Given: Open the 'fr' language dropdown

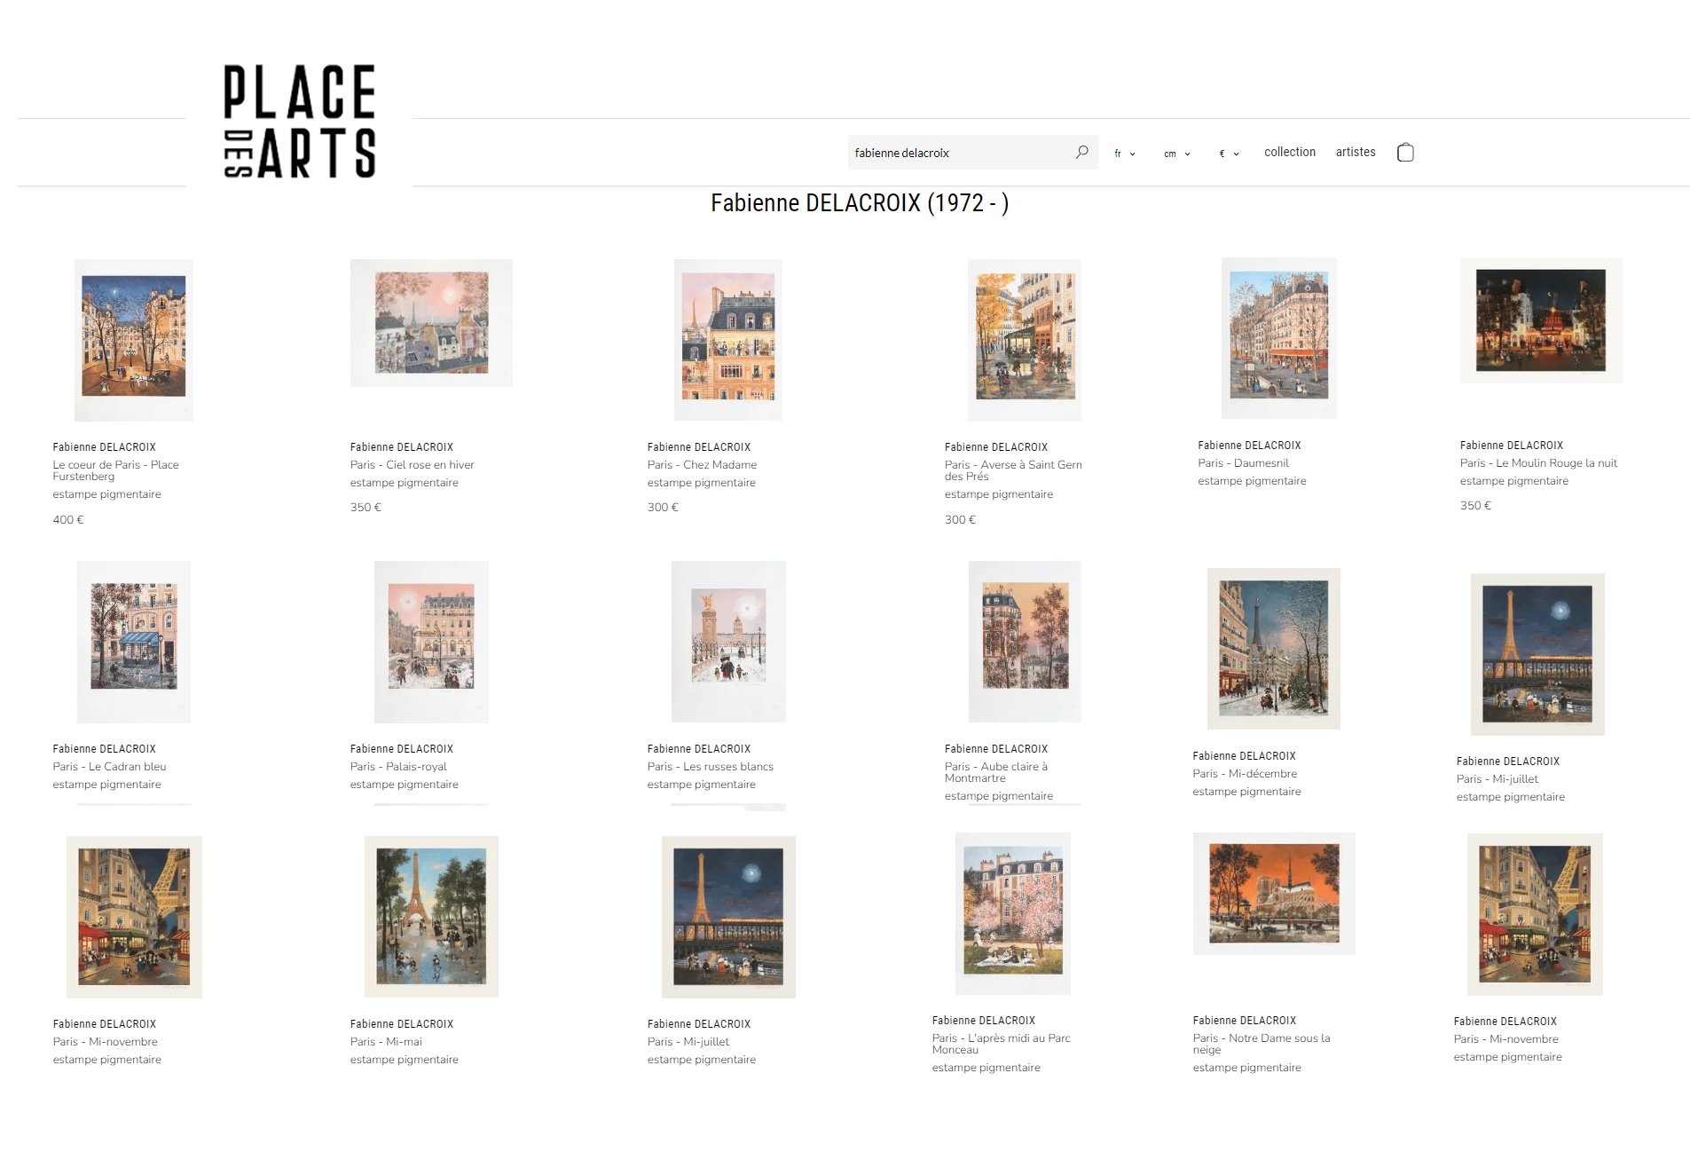Looking at the screenshot, I should click(x=1124, y=154).
